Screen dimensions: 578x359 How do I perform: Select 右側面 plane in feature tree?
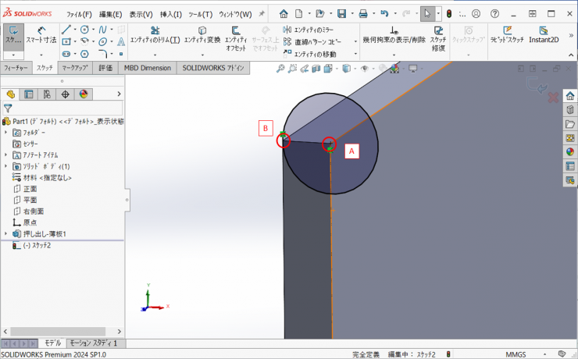pyautogui.click(x=33, y=211)
